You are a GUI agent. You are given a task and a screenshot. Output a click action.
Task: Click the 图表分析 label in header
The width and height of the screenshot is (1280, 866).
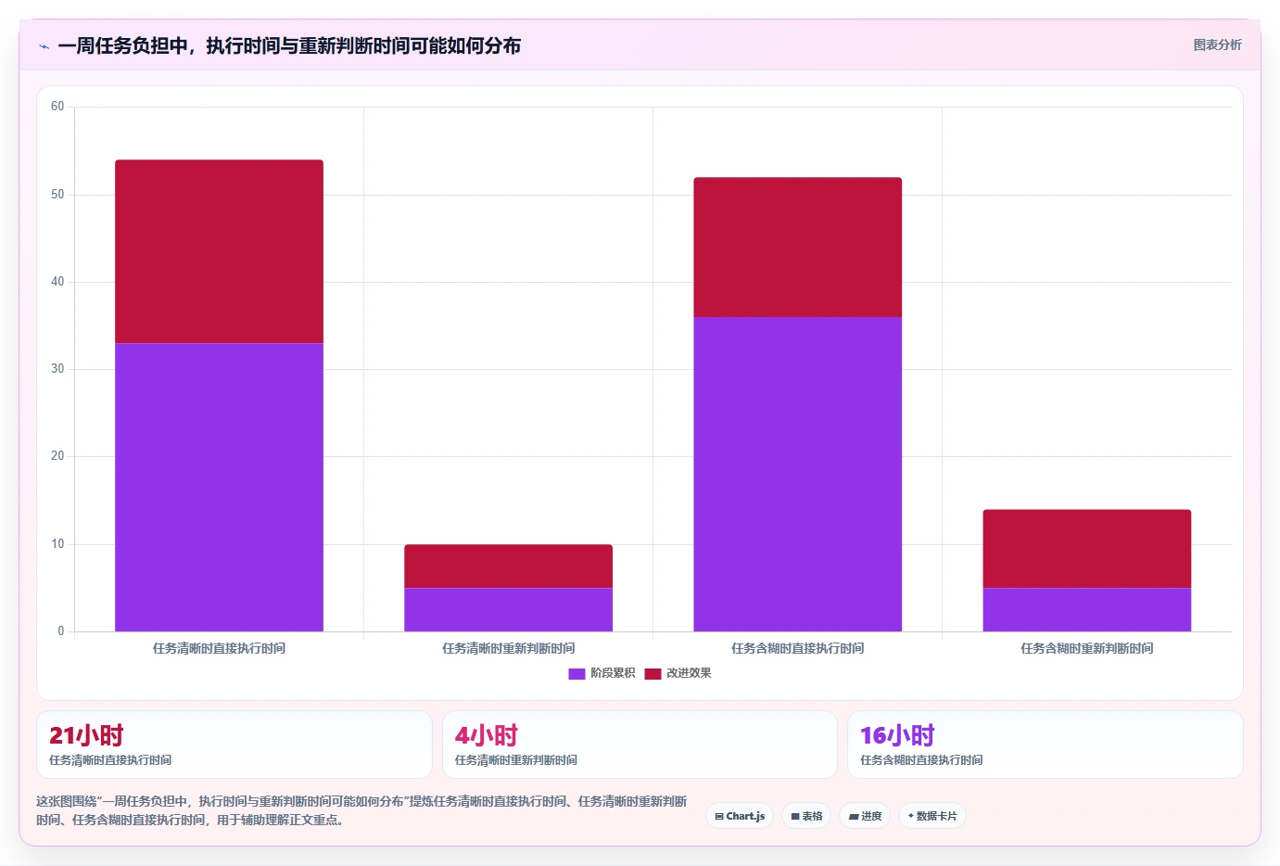tap(1217, 45)
